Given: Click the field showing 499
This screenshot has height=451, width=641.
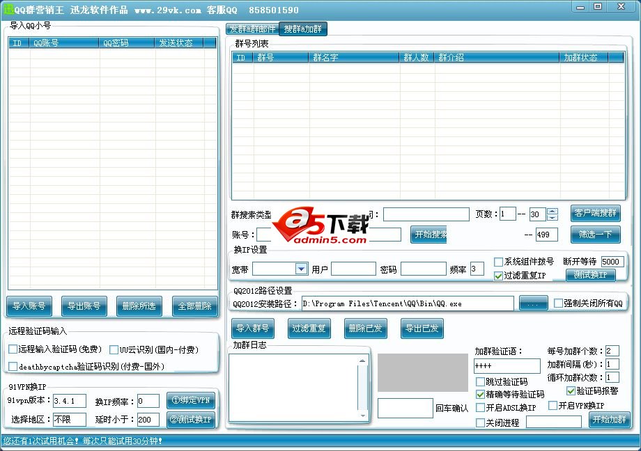Looking at the screenshot, I should pyautogui.click(x=546, y=235).
